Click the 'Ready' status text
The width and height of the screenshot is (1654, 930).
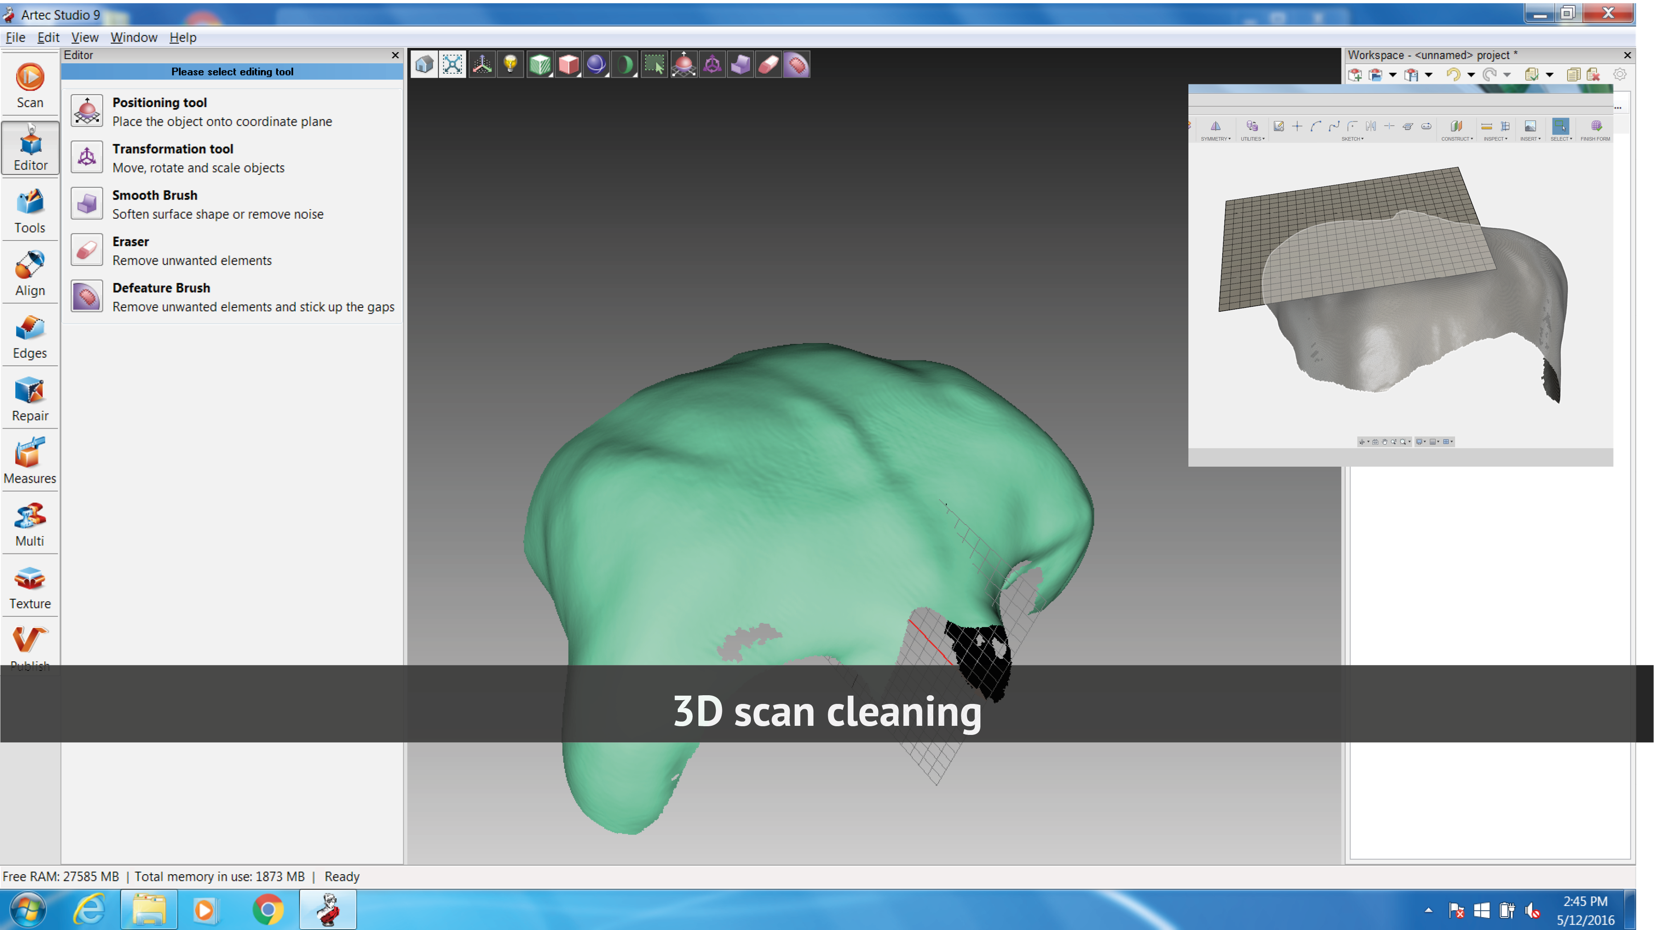click(342, 877)
